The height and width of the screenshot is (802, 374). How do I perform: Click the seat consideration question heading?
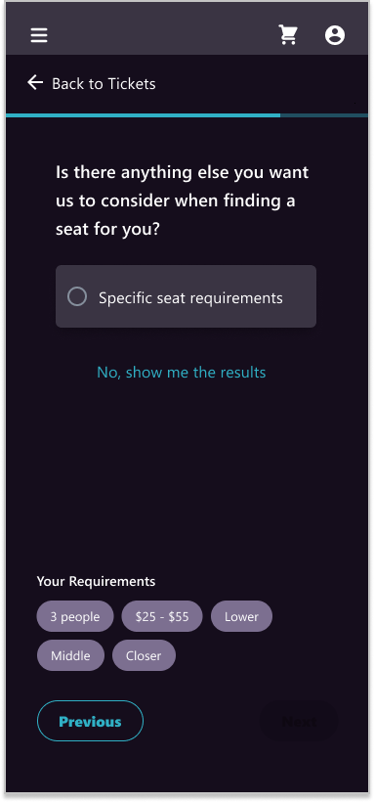(x=182, y=200)
